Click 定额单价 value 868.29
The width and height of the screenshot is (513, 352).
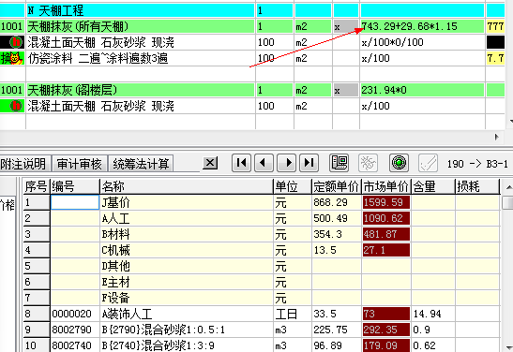click(x=337, y=202)
